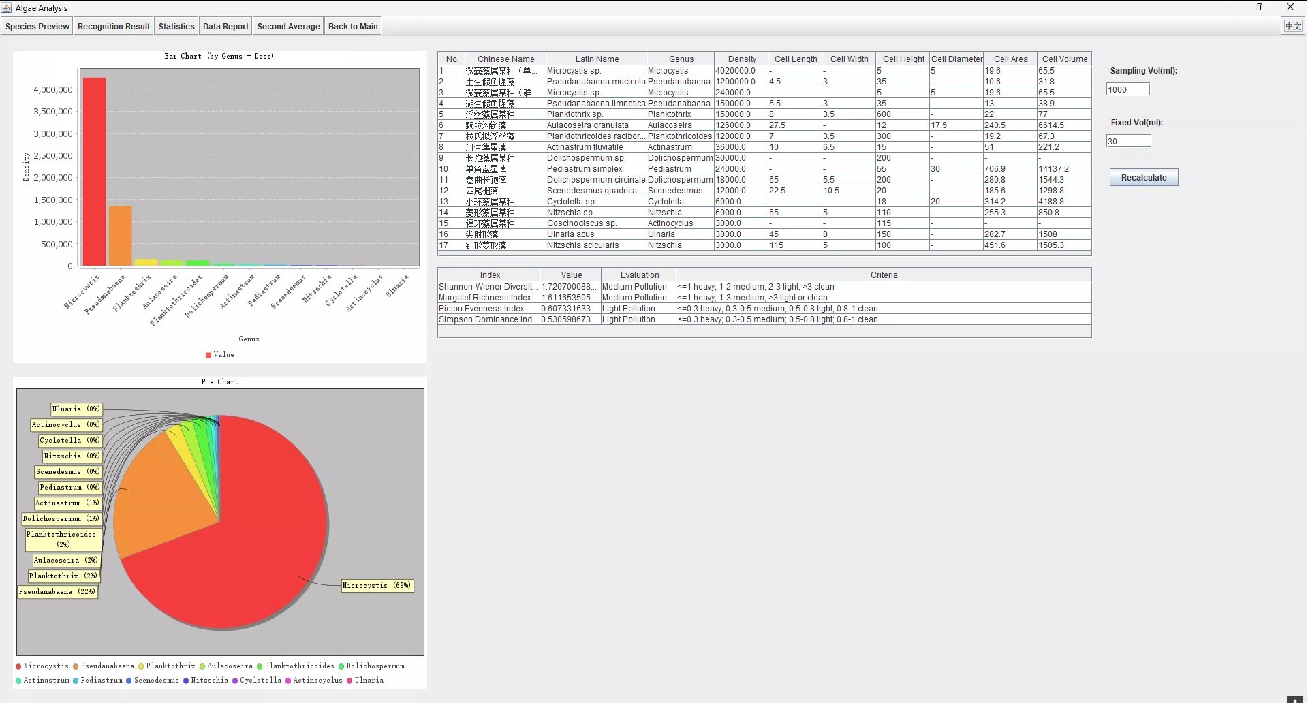Click the Planktothricoides (2%) pie label
Viewport: 1308px width, 703px height.
click(x=63, y=540)
